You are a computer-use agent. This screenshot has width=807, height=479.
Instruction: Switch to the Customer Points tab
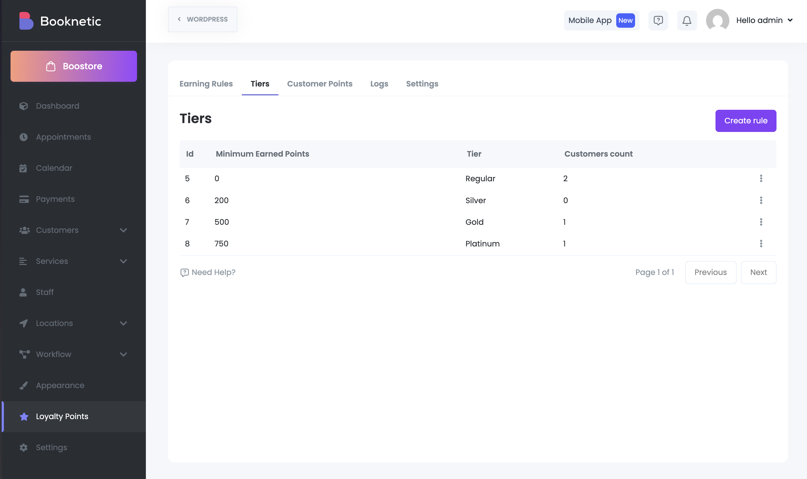pos(319,84)
